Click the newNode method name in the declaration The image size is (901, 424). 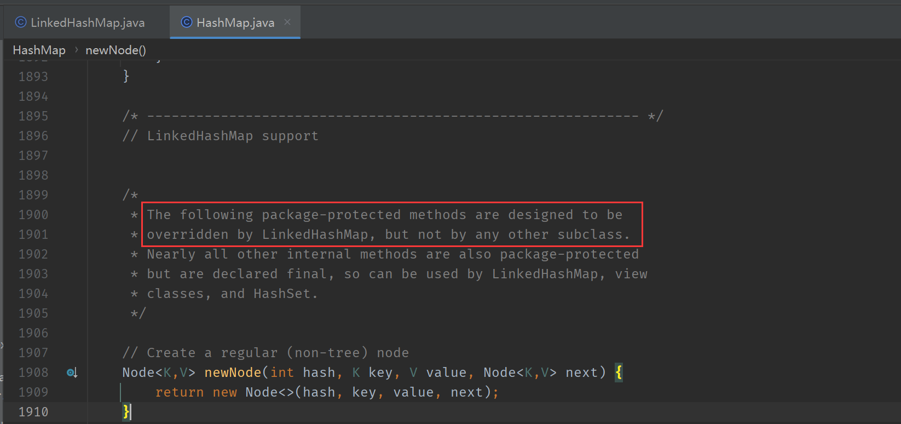pos(233,373)
